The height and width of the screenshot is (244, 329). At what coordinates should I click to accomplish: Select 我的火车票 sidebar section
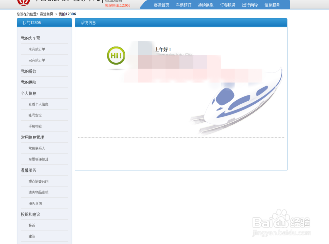pyautogui.click(x=30, y=38)
